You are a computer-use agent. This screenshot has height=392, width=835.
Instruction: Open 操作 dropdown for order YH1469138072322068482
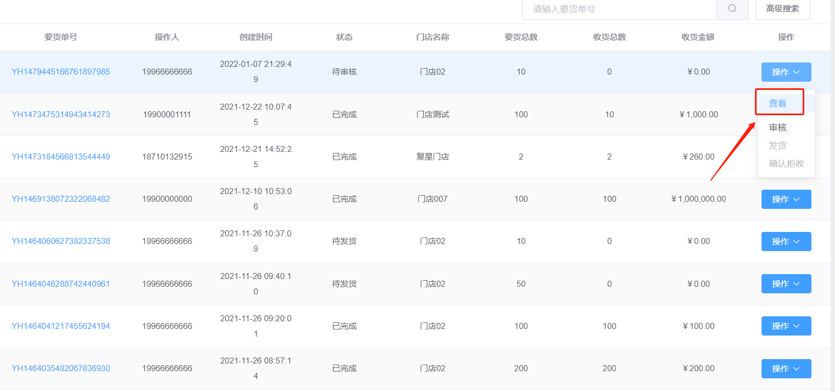point(786,199)
